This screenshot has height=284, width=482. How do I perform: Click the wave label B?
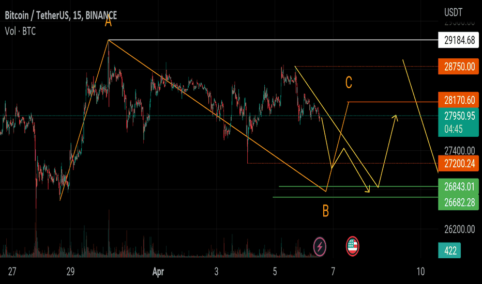click(x=325, y=211)
